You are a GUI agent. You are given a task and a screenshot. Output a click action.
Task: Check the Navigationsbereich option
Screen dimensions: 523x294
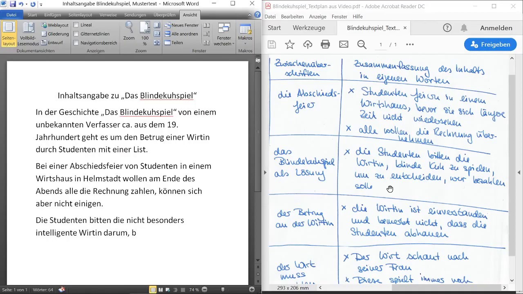pos(76,43)
